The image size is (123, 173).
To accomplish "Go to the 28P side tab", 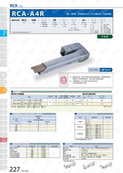I will tap(4, 107).
